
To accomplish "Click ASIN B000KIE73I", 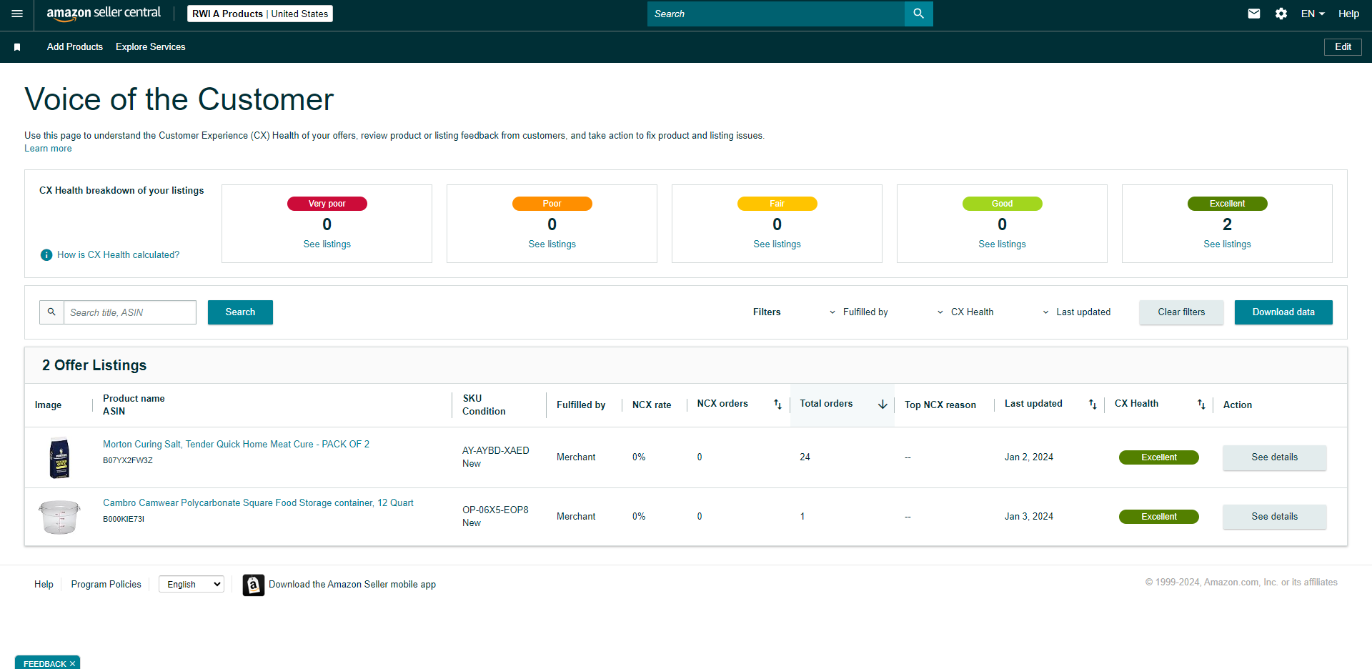I will [x=124, y=520].
